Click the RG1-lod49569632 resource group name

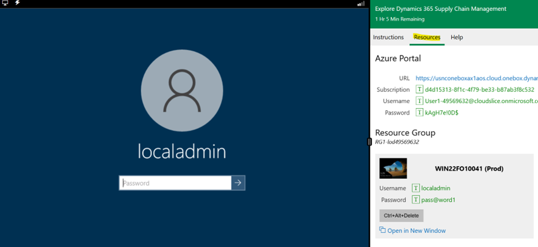(397, 142)
